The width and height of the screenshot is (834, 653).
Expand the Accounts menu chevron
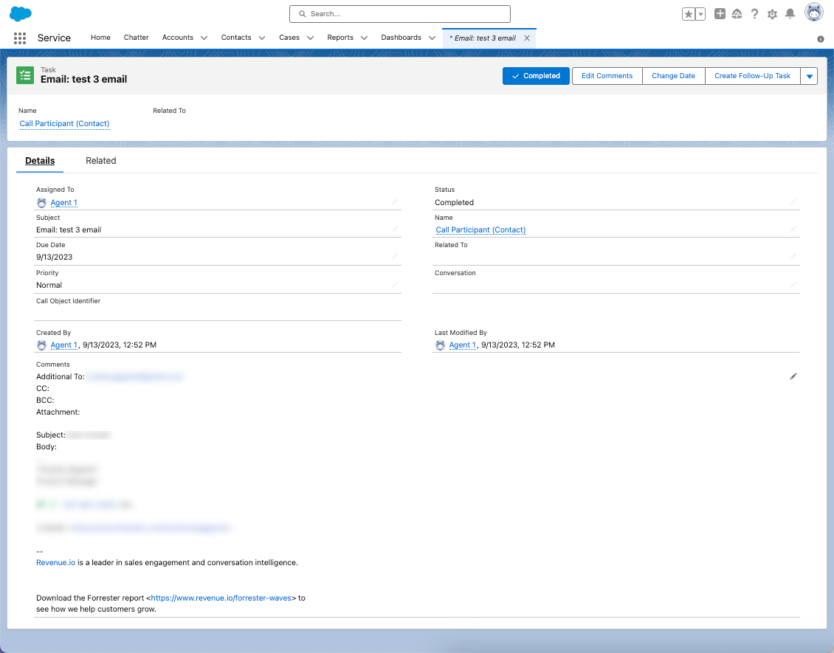204,38
